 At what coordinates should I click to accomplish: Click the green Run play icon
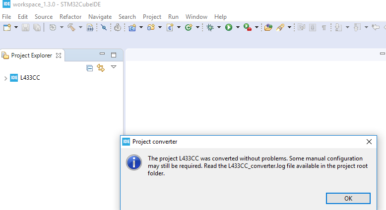click(229, 27)
